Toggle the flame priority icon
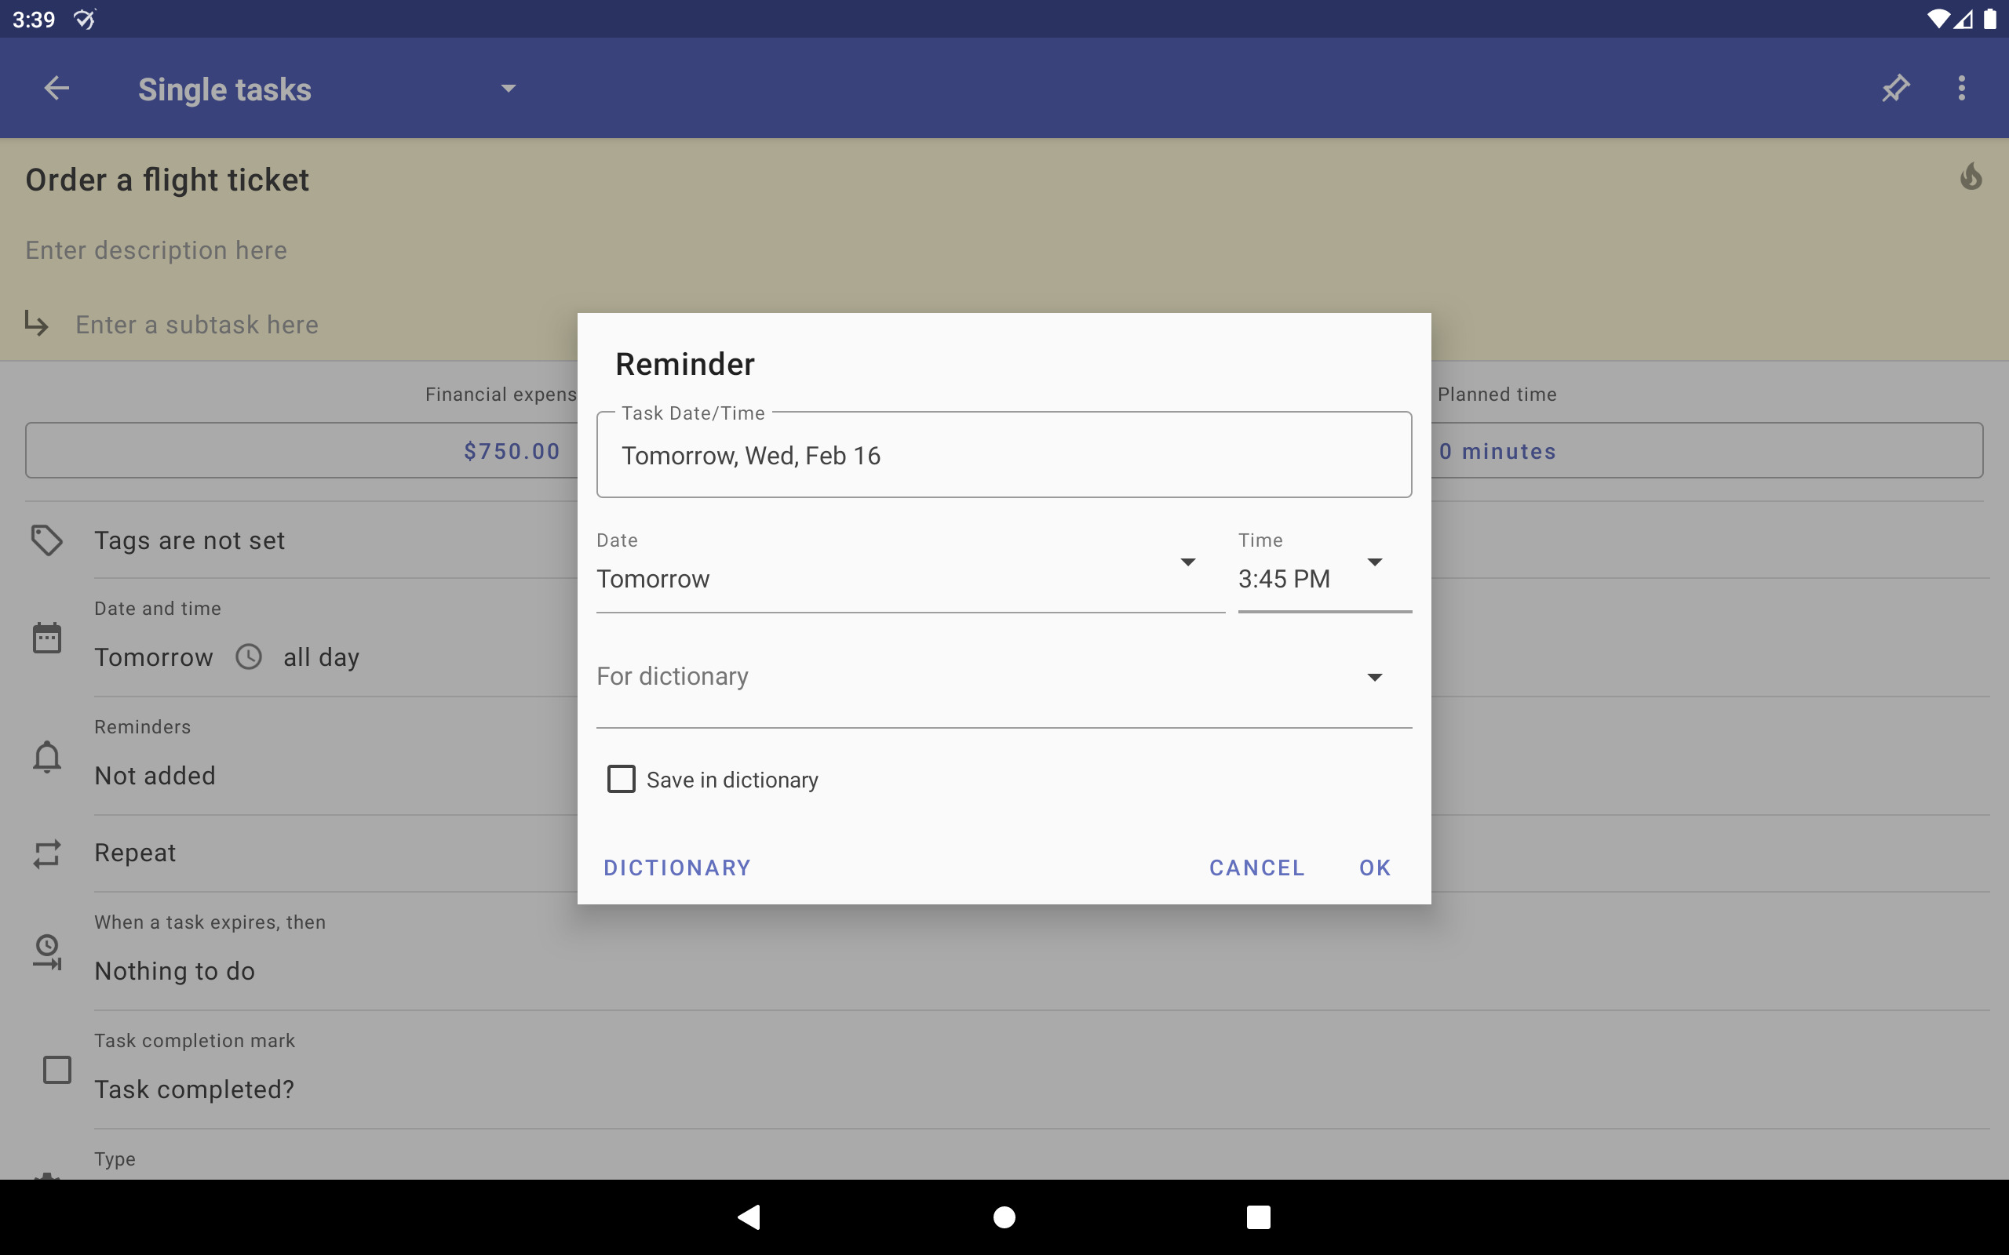This screenshot has width=2009, height=1255. click(1971, 176)
